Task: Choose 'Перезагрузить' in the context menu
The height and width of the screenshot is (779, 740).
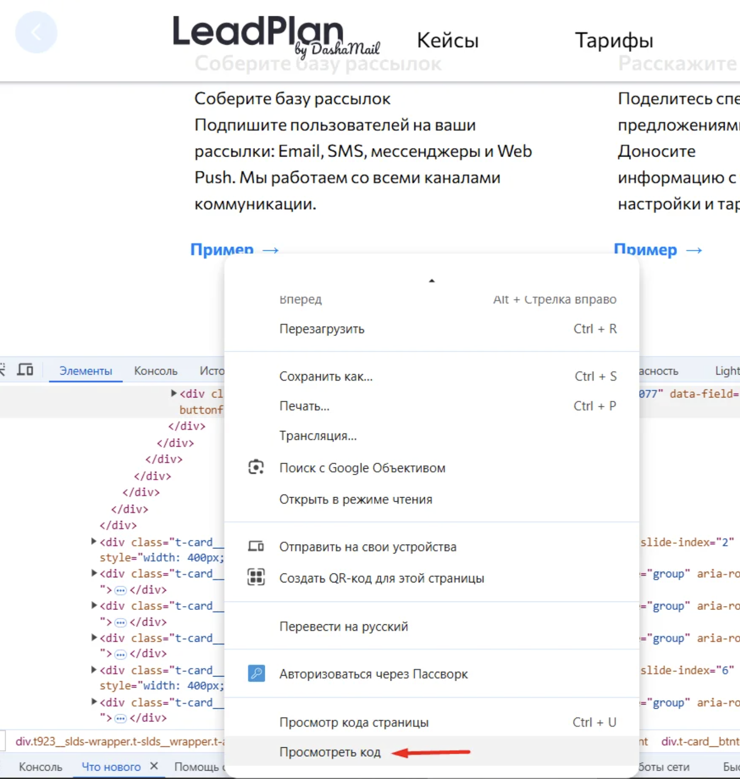Action: 322,329
